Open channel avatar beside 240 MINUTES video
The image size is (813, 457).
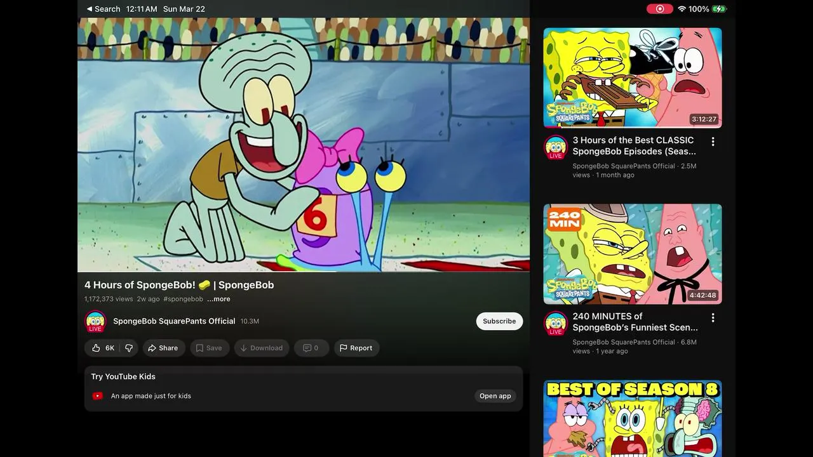(556, 323)
